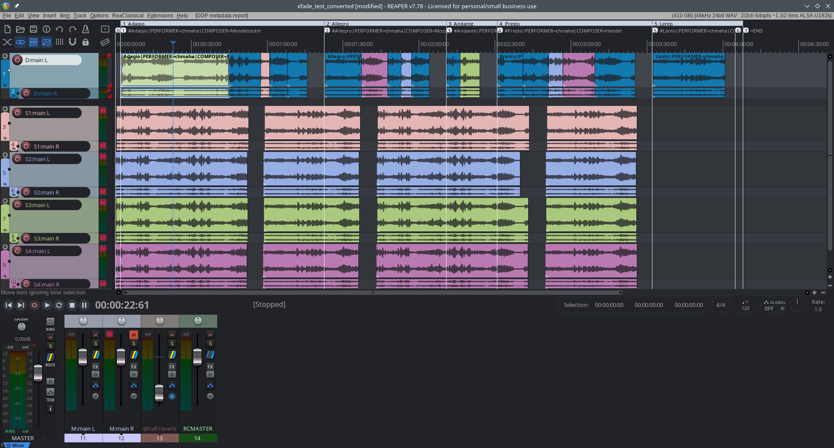Toggle snap magnet icon
Viewport: 834px width, 448px height.
coord(73,42)
